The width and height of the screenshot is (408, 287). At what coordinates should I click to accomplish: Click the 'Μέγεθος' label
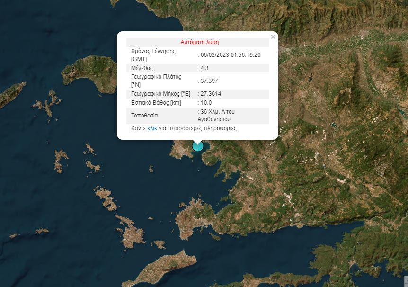coord(142,68)
